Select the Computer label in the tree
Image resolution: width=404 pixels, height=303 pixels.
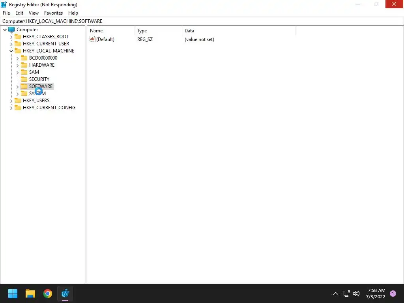[x=27, y=30]
